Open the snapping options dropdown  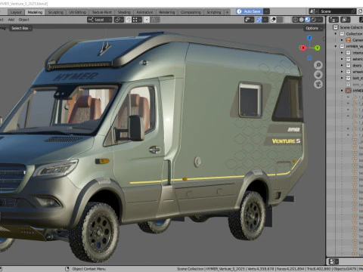click(137, 20)
